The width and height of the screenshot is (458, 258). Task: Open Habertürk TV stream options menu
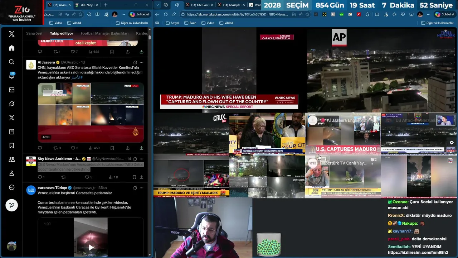372,163
